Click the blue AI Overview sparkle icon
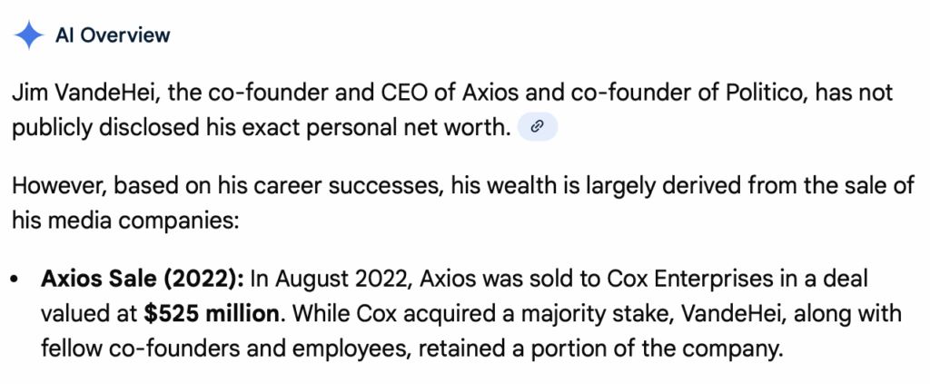The image size is (930, 384). pos(30,35)
